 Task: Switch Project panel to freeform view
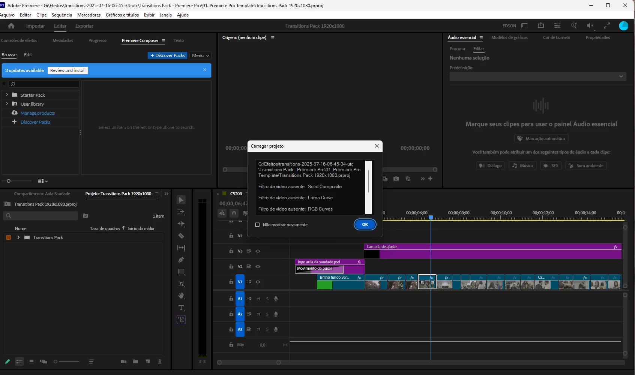click(44, 362)
